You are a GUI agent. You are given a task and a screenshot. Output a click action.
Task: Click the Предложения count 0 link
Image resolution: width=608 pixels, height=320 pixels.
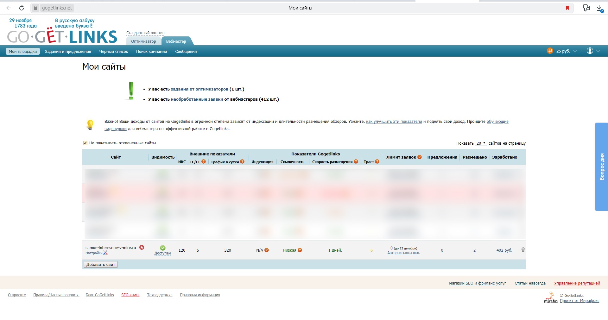(x=442, y=250)
